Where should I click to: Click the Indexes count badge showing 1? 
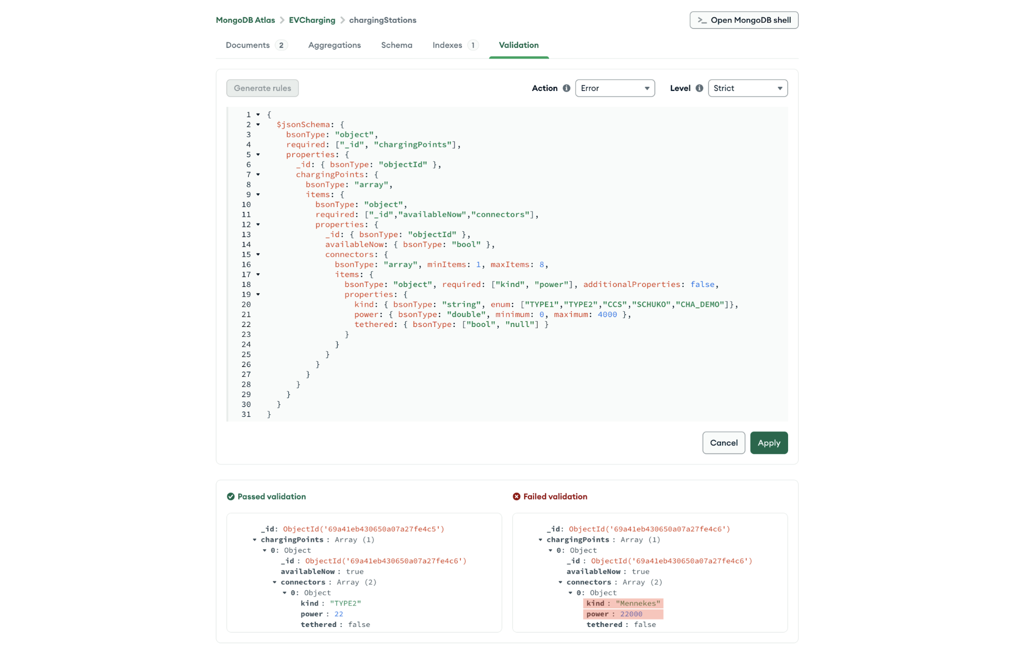click(x=473, y=45)
